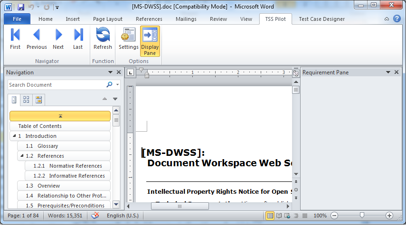Click the search magnifier icon
This screenshot has height=225, width=406.
(x=110, y=84)
